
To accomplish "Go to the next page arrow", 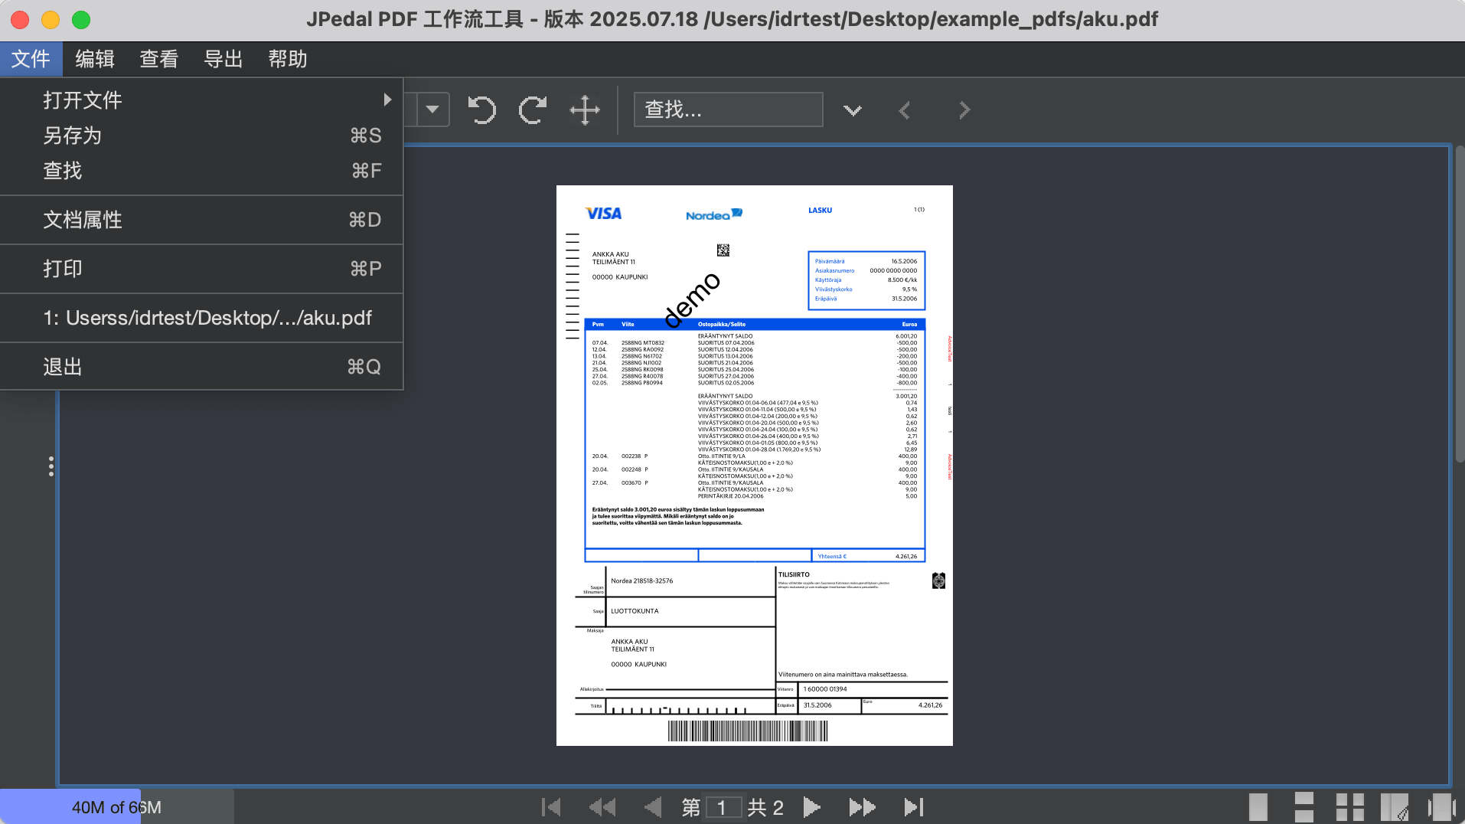I will point(811,807).
